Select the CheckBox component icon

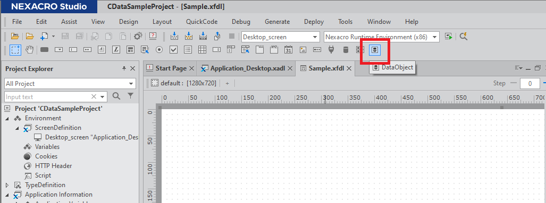click(x=174, y=50)
